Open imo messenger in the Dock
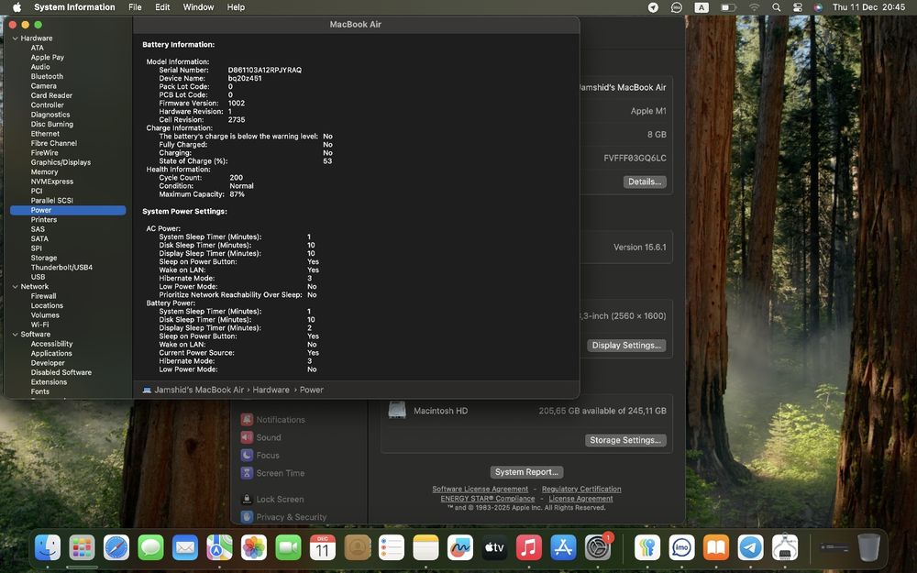The width and height of the screenshot is (917, 573). (x=682, y=548)
